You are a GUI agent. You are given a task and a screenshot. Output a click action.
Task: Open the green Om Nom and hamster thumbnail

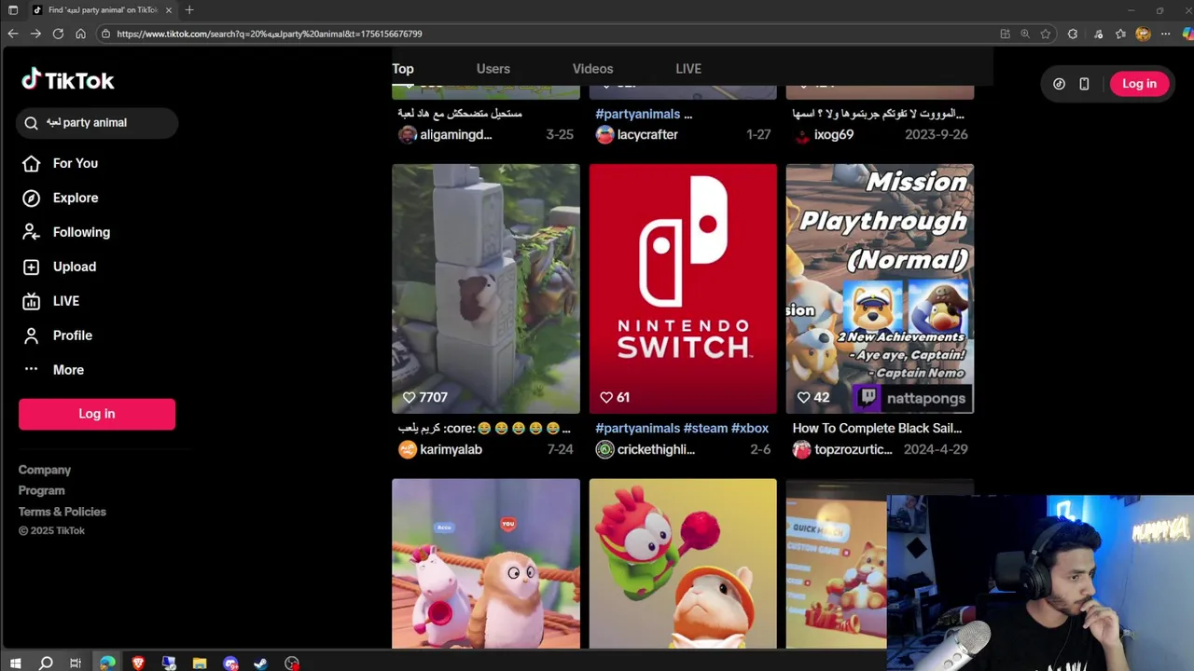683,563
